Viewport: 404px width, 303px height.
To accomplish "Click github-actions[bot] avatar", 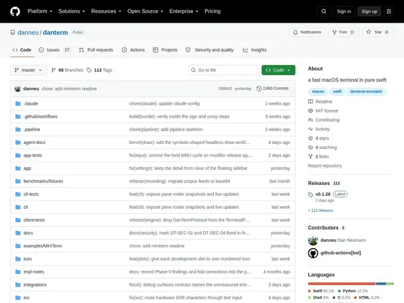I will 313,253.
